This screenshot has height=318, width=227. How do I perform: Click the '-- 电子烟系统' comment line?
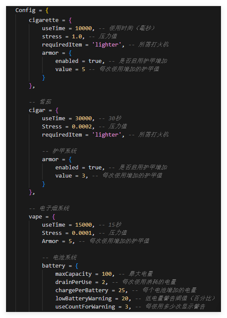[x=49, y=208]
